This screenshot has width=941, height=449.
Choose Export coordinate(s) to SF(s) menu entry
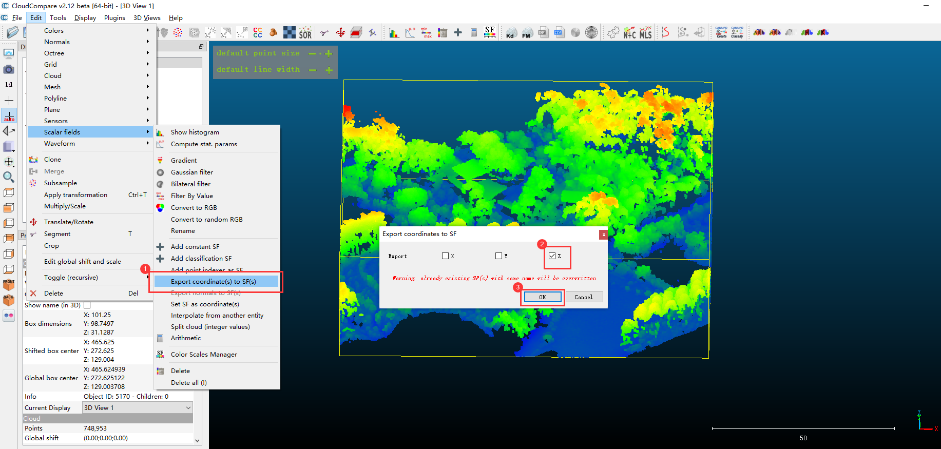coord(217,281)
